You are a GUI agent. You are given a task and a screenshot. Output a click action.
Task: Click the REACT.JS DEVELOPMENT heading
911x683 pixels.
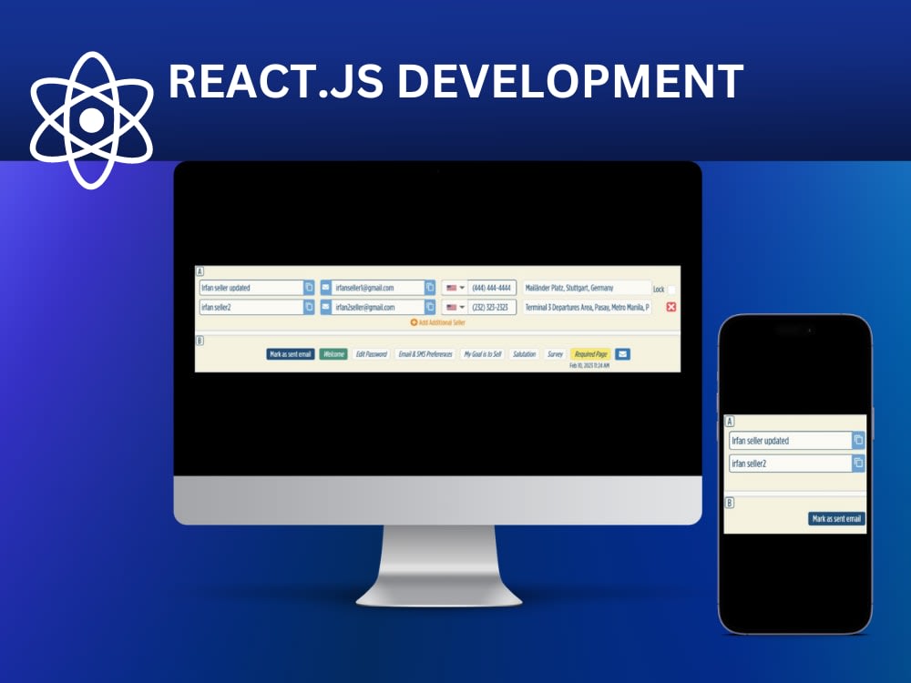tap(456, 81)
